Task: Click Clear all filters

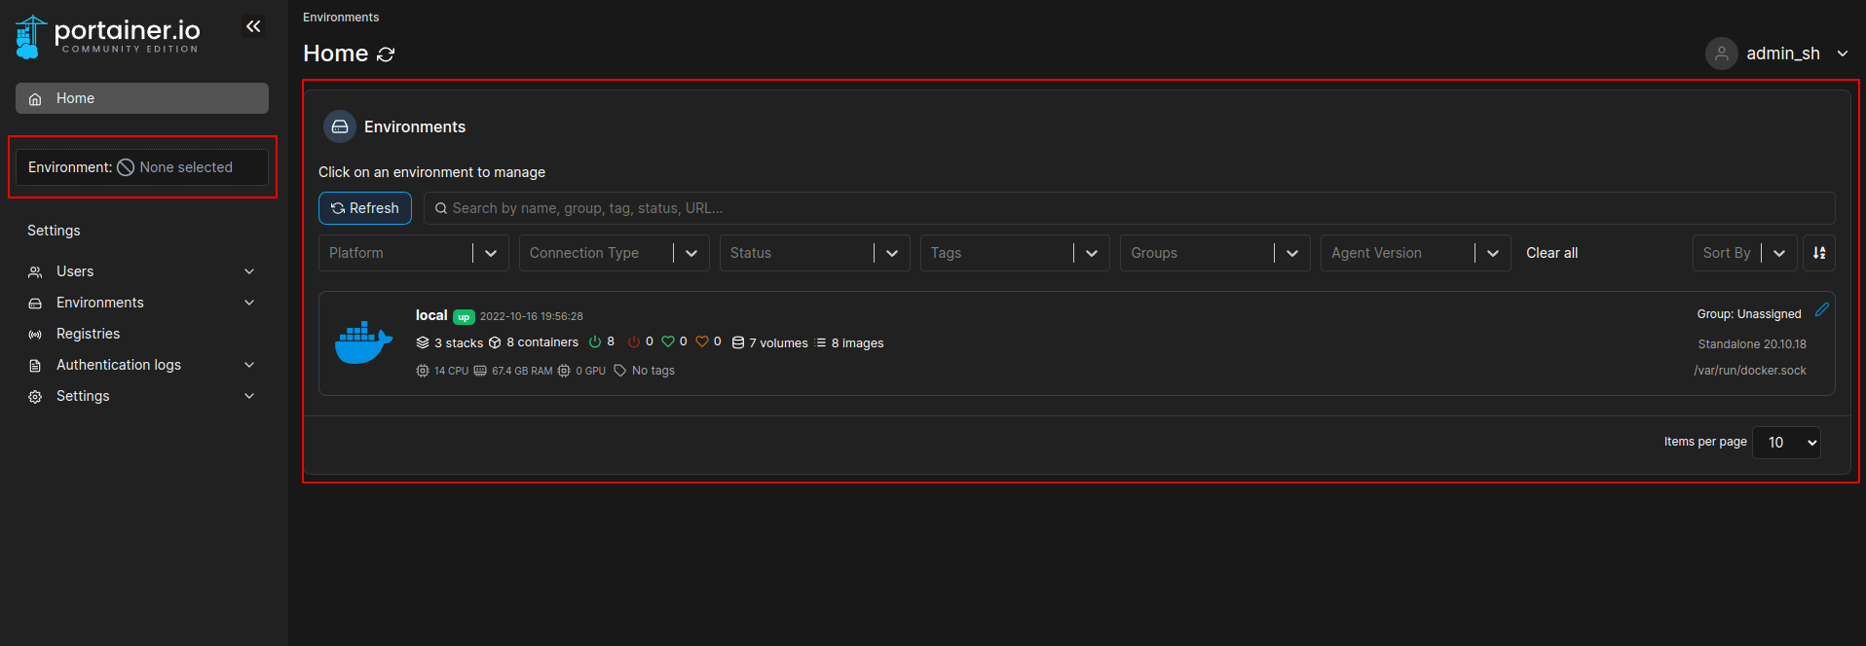Action: coord(1551,253)
